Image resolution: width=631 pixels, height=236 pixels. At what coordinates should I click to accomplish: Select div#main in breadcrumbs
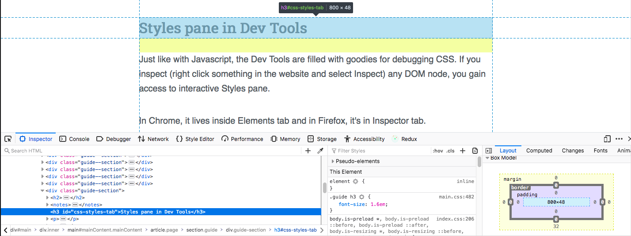(x=21, y=230)
